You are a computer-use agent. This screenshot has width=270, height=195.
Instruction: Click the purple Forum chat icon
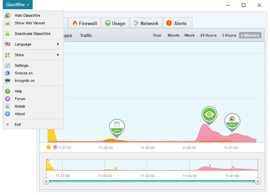(7, 99)
